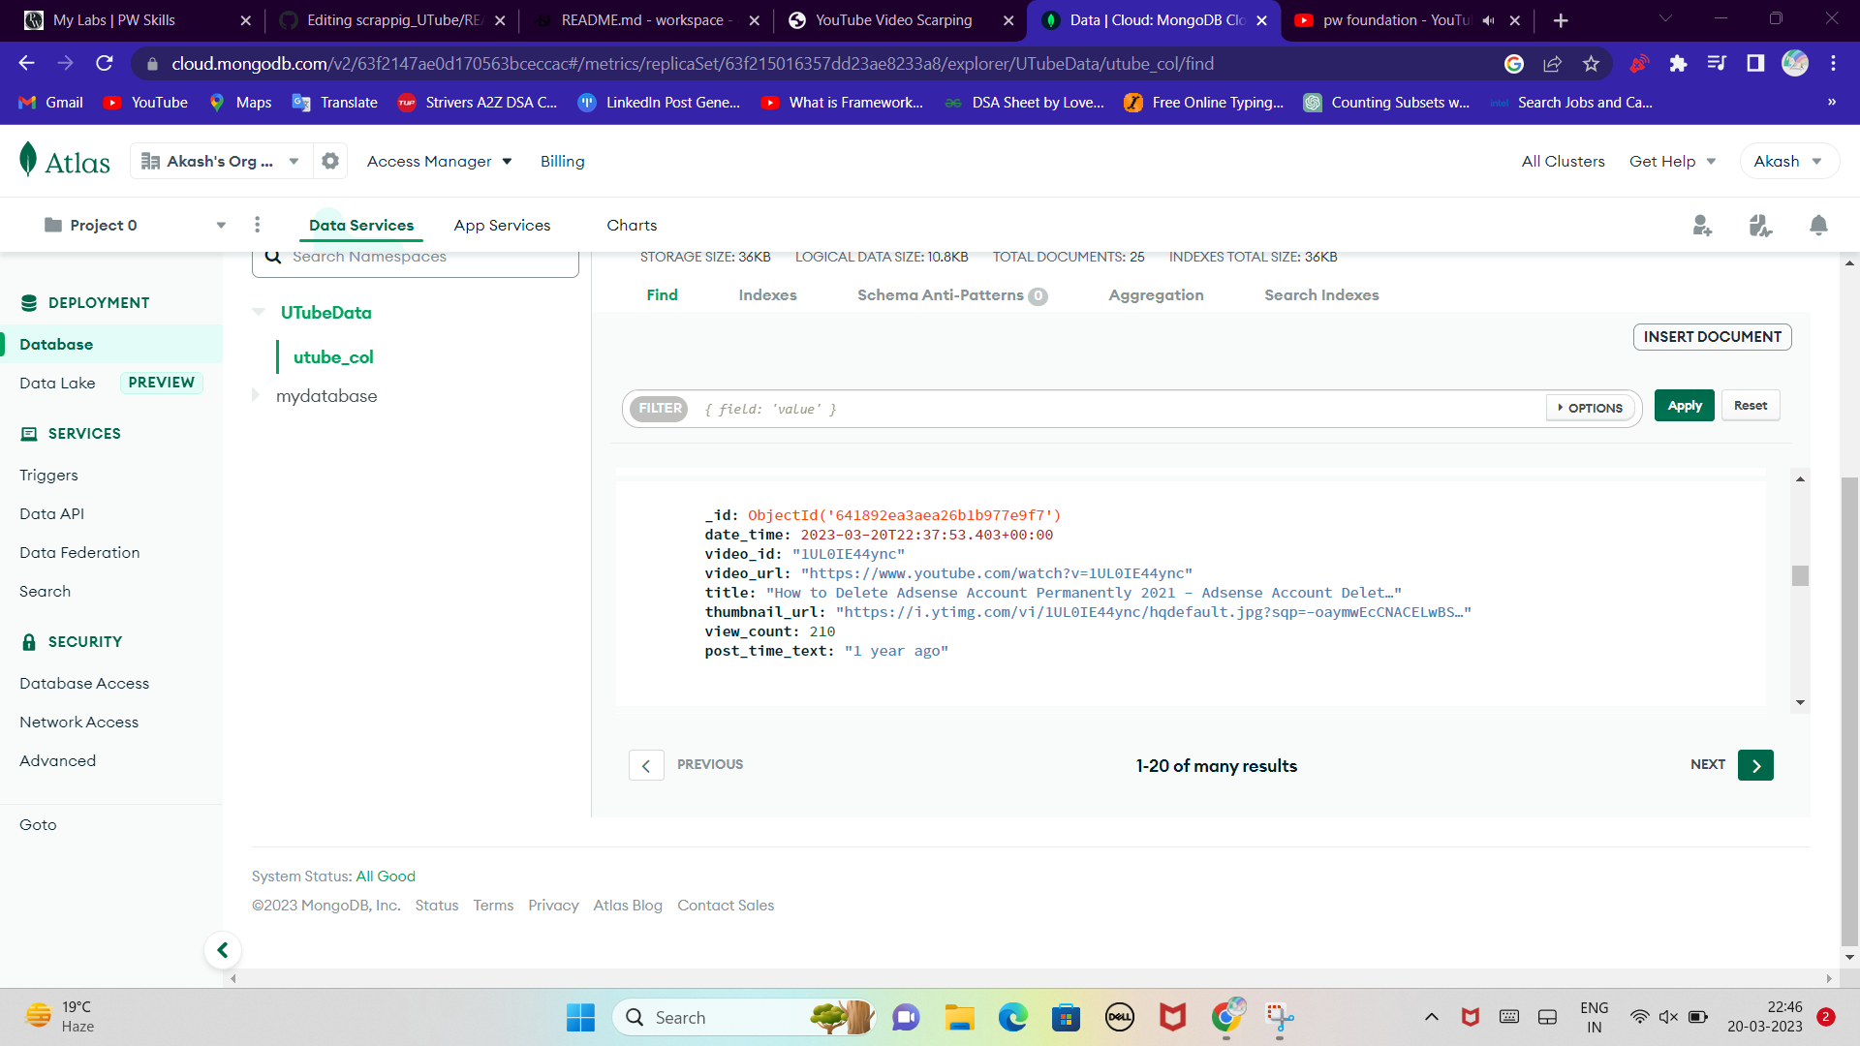Open the Atlas Blog link
The height and width of the screenshot is (1046, 1860).
(x=628, y=905)
